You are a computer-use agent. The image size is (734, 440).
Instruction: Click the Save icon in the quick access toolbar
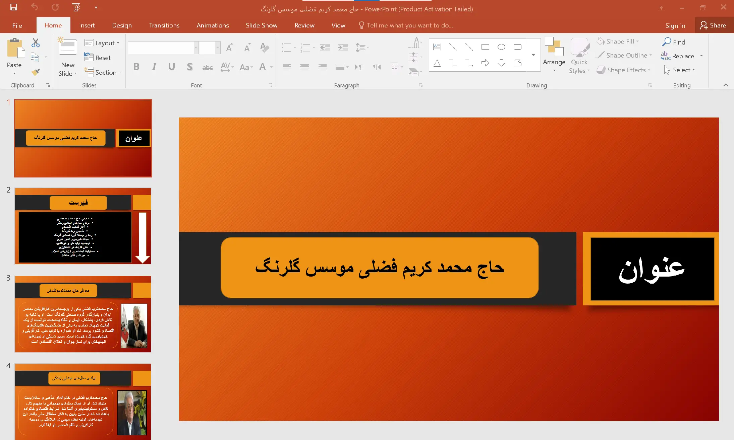click(14, 7)
